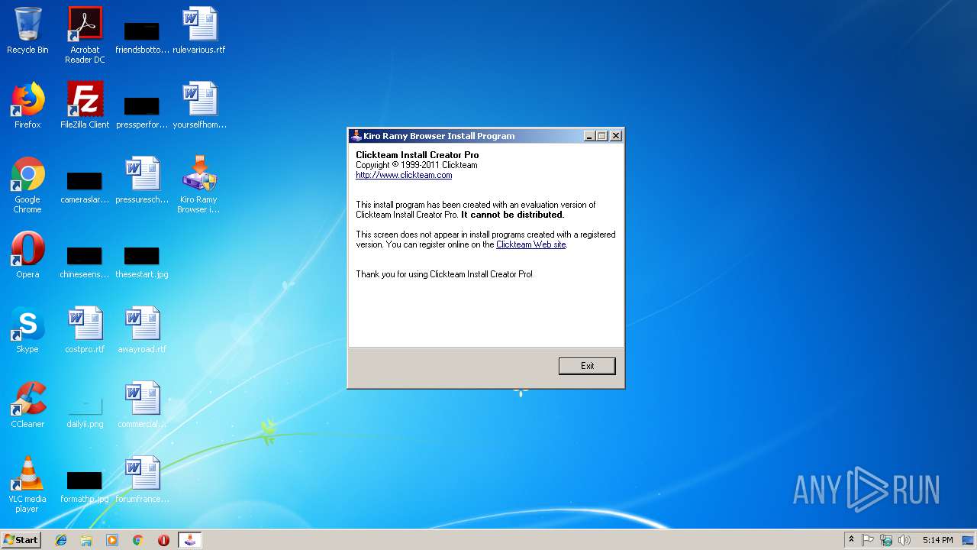The height and width of the screenshot is (550, 977).
Task: Select the friendsbotto... desktop file
Action: coord(142,37)
